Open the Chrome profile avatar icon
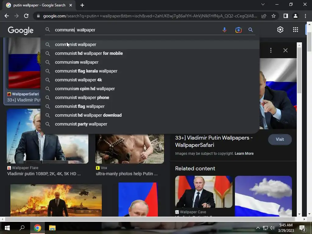 pos(296,16)
